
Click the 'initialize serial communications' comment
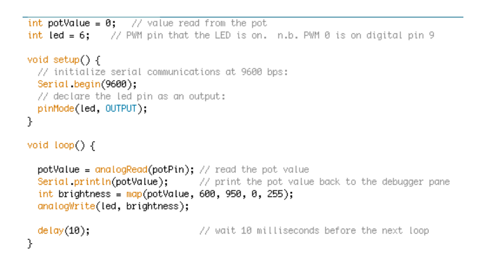[x=163, y=72]
